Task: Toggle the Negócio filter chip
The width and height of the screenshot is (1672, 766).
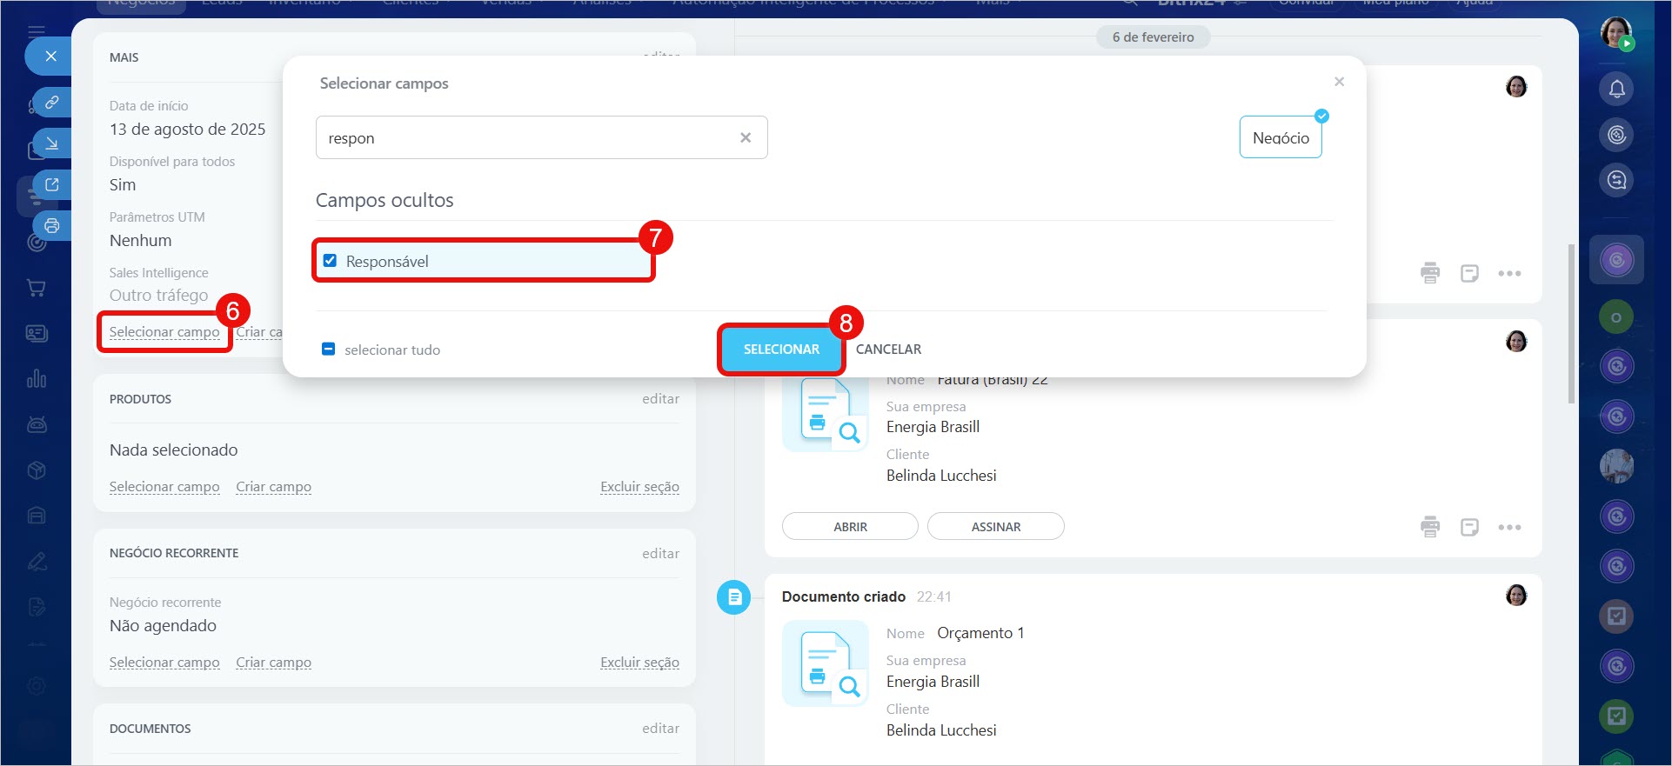Action: click(1280, 138)
